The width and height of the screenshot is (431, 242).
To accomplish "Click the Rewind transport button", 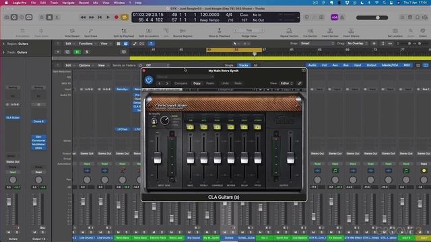I will click(83, 17).
